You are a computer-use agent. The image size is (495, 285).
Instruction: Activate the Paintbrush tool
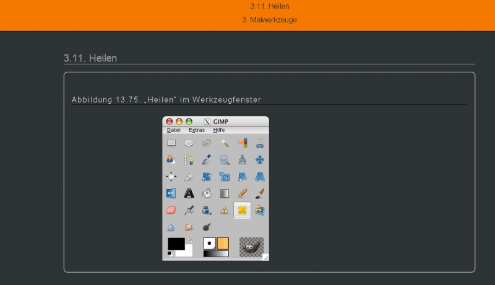coord(260,194)
